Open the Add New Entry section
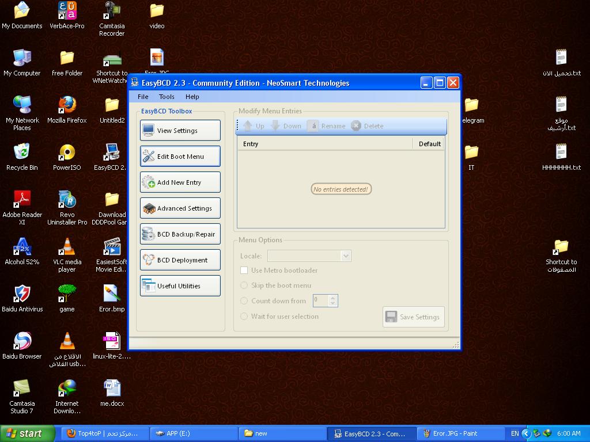The height and width of the screenshot is (442, 590). coord(180,182)
